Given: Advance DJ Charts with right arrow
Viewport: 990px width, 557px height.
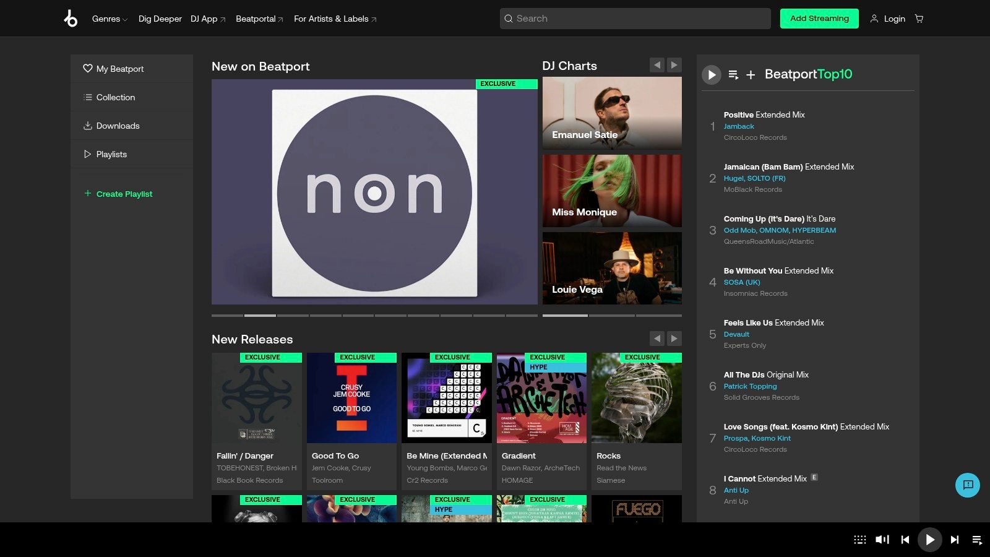Looking at the screenshot, I should (x=674, y=64).
